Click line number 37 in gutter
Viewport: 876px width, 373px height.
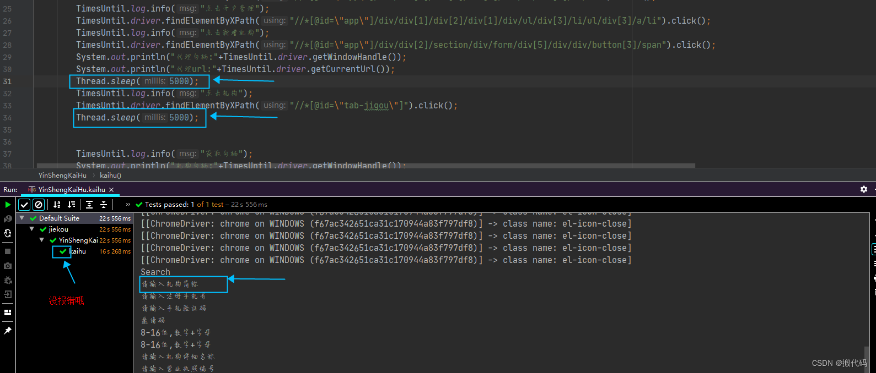pos(7,154)
